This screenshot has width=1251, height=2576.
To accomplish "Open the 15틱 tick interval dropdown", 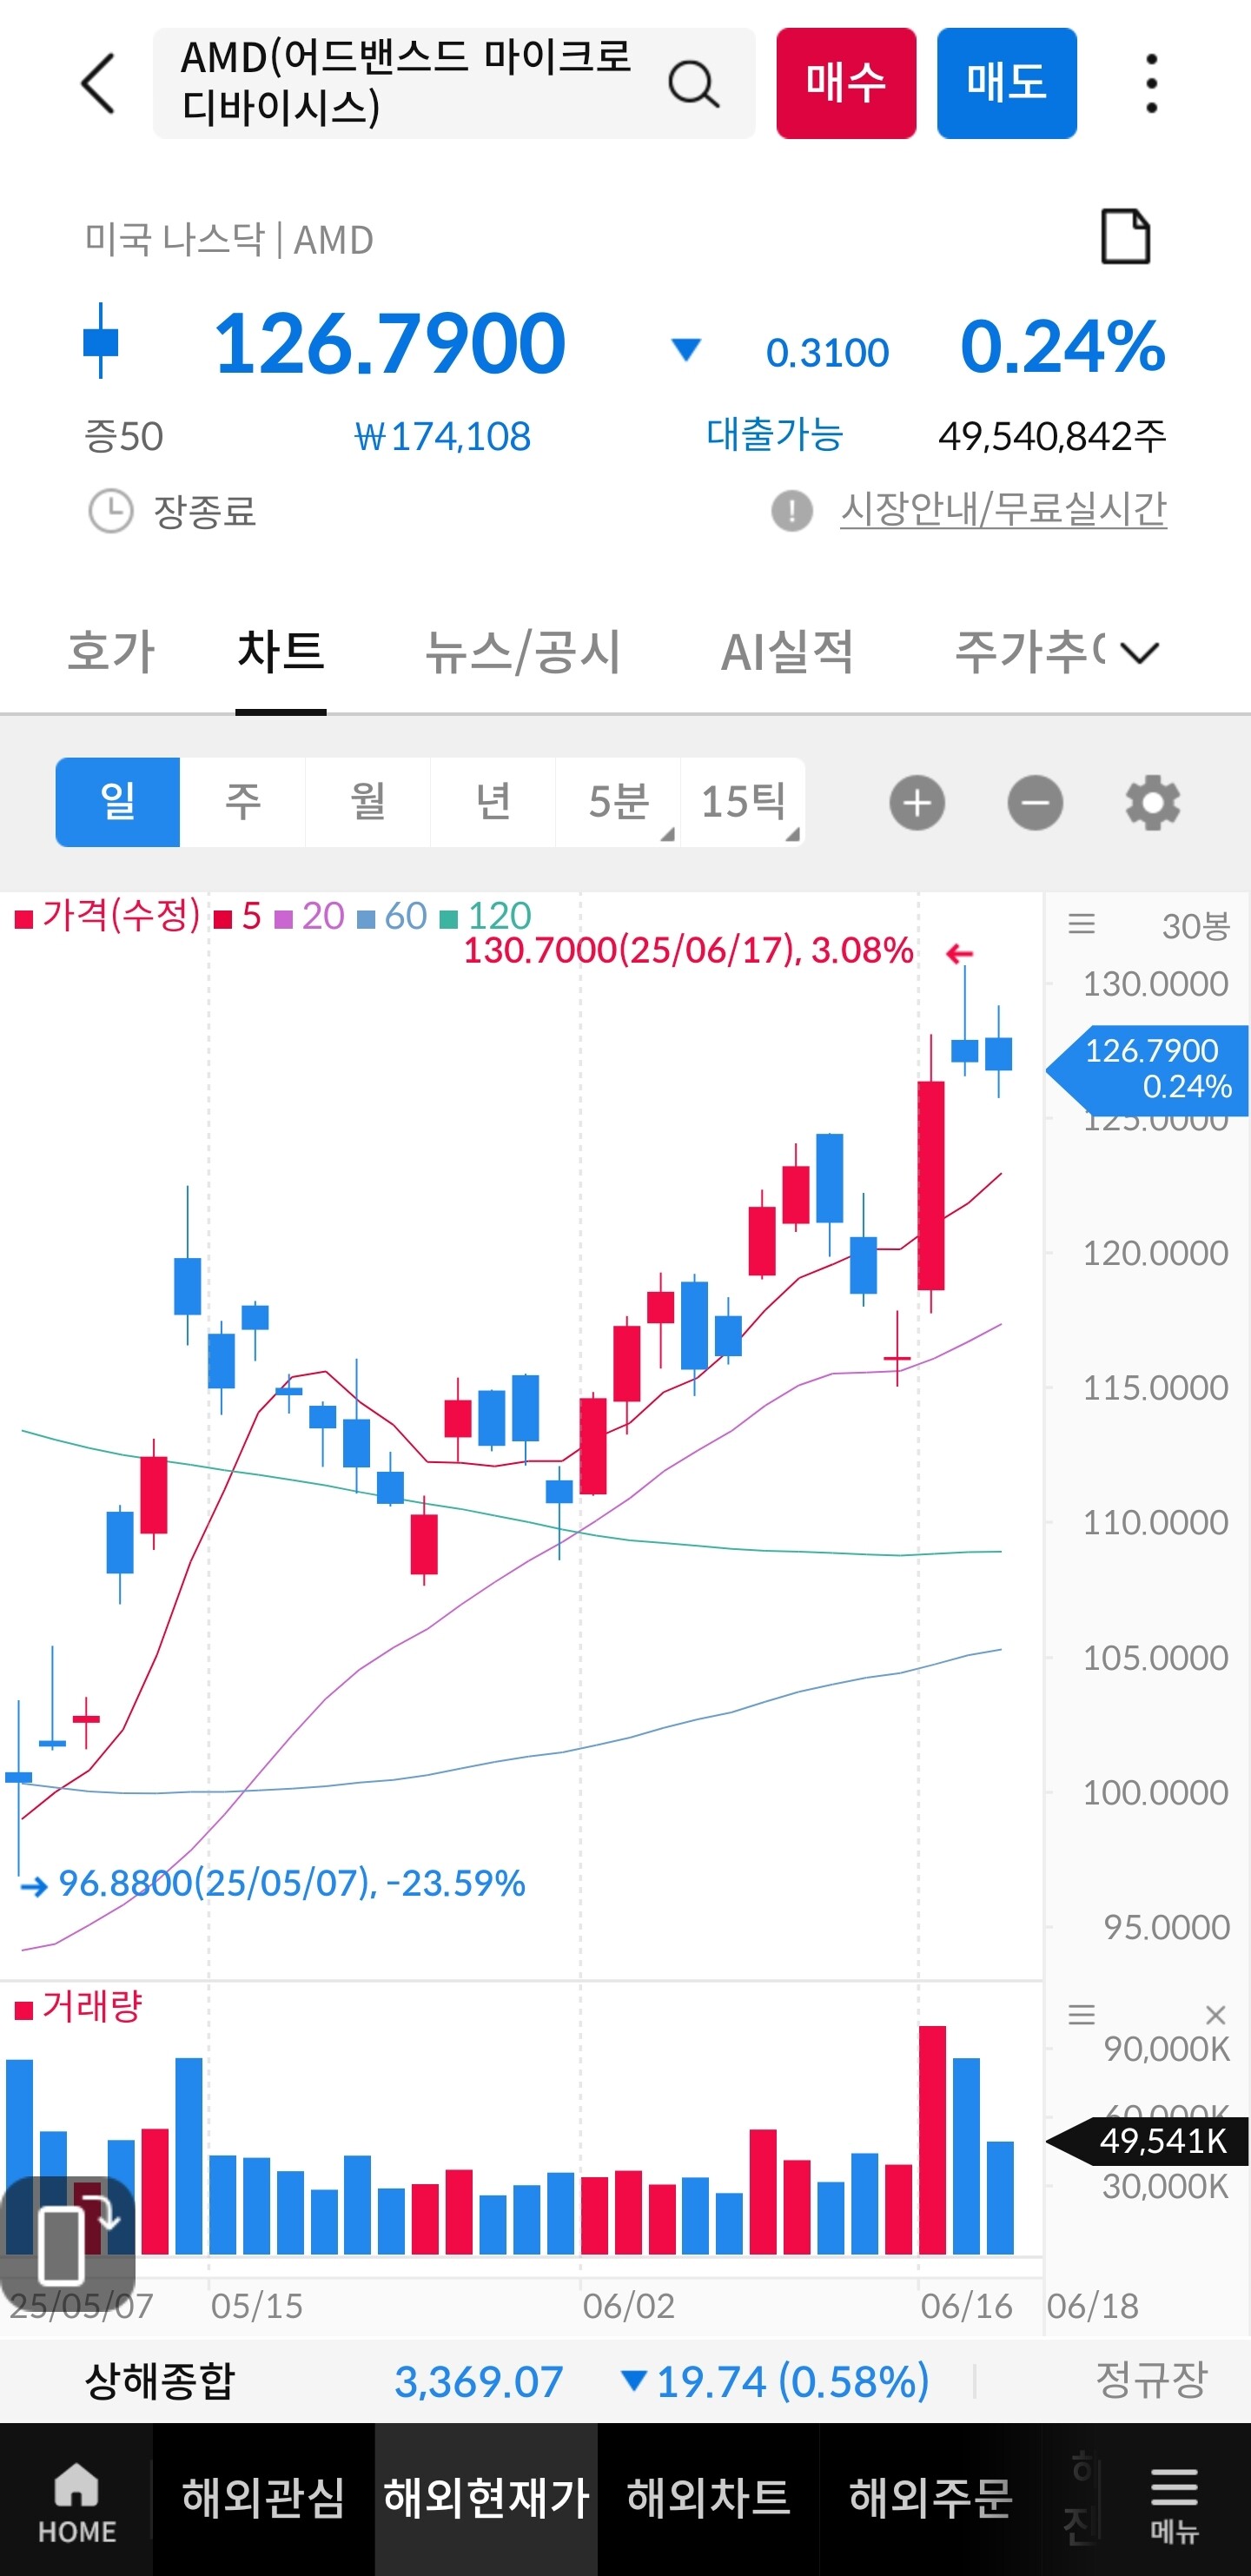I will (743, 802).
